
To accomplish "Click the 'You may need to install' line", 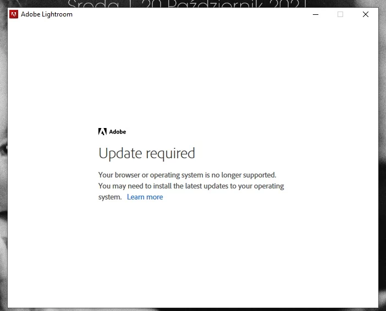I will tap(191, 186).
